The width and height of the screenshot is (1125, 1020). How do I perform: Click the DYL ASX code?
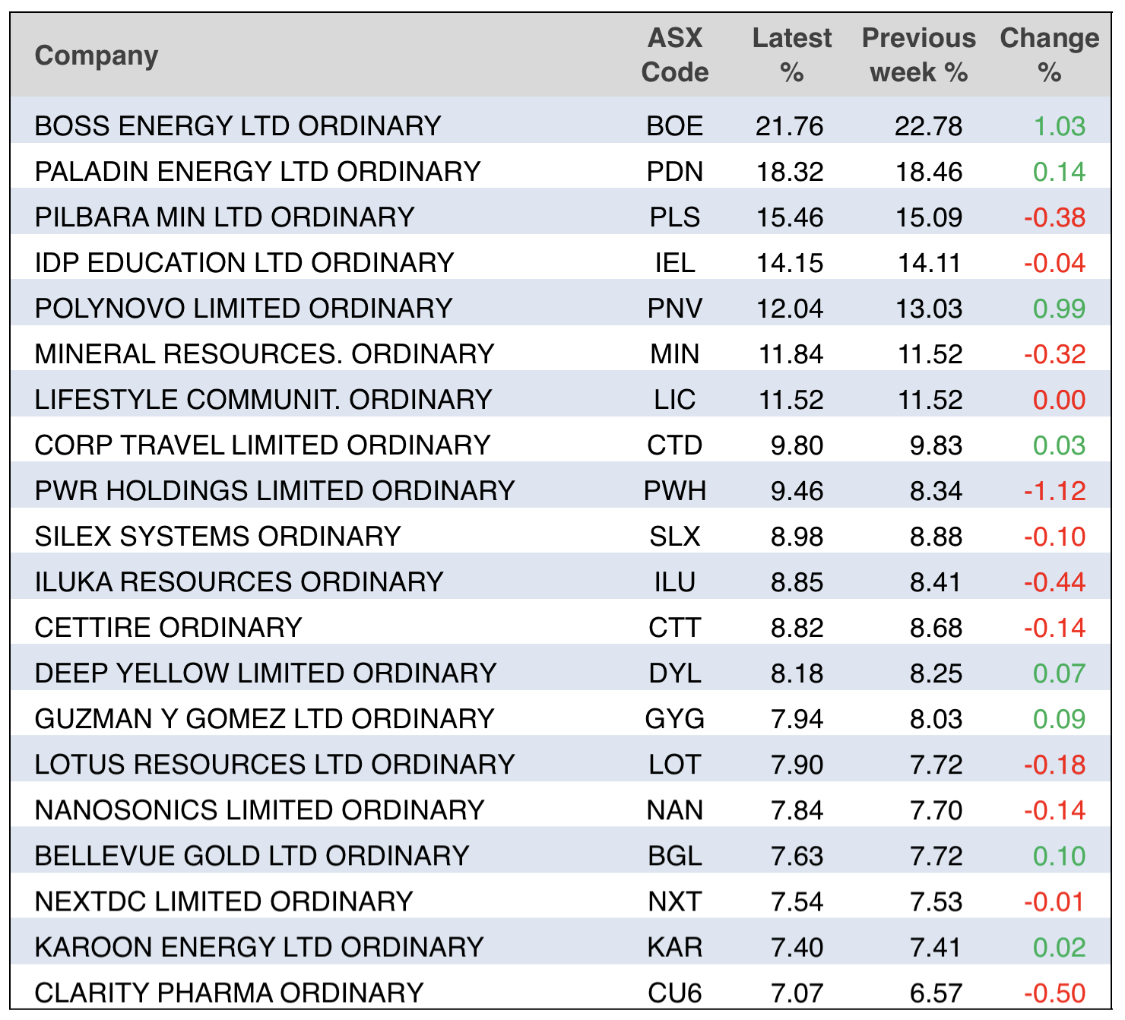pos(674,673)
